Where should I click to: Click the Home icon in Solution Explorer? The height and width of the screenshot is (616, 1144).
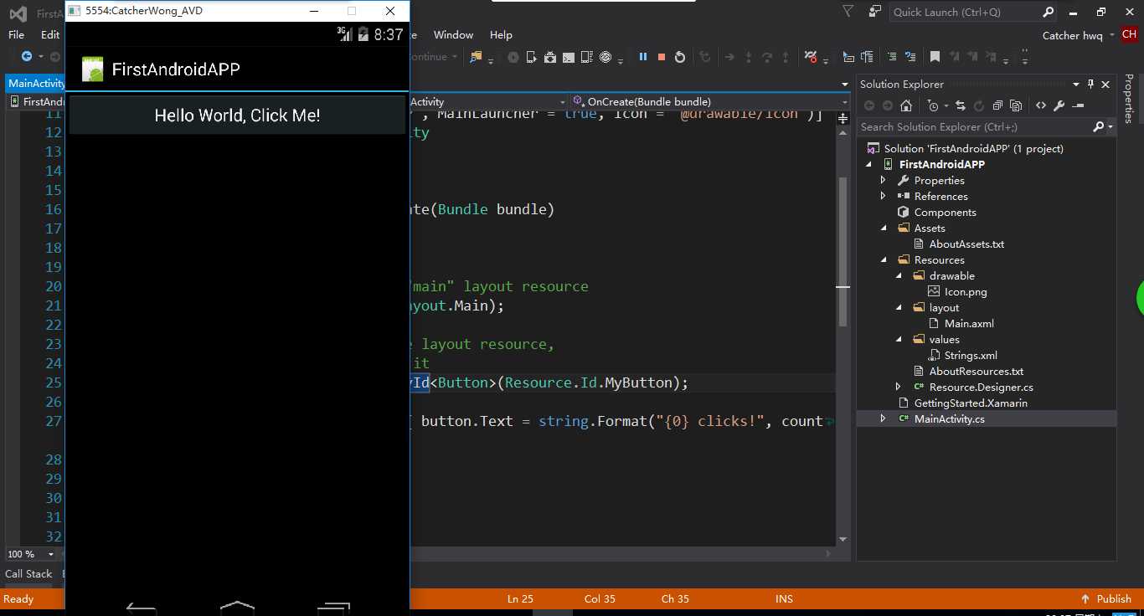click(x=906, y=105)
